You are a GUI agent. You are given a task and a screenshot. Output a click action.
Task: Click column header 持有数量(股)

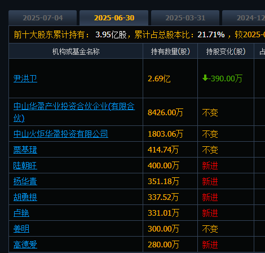point(170,51)
